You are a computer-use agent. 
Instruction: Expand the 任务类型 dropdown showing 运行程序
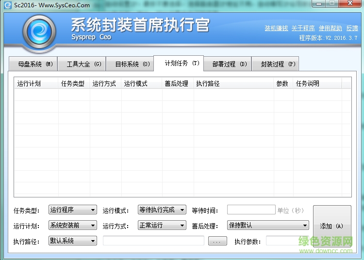[73, 210]
